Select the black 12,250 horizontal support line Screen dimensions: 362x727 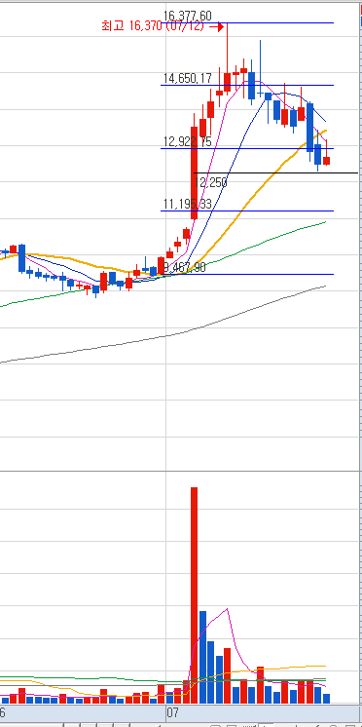coord(276,172)
